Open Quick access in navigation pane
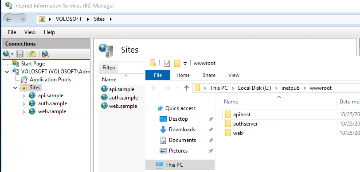The image size is (360, 172). pos(180,108)
